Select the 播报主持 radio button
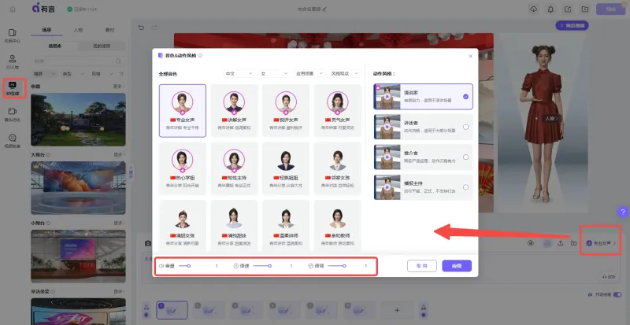Viewport: 630px width, 325px height. point(465,187)
